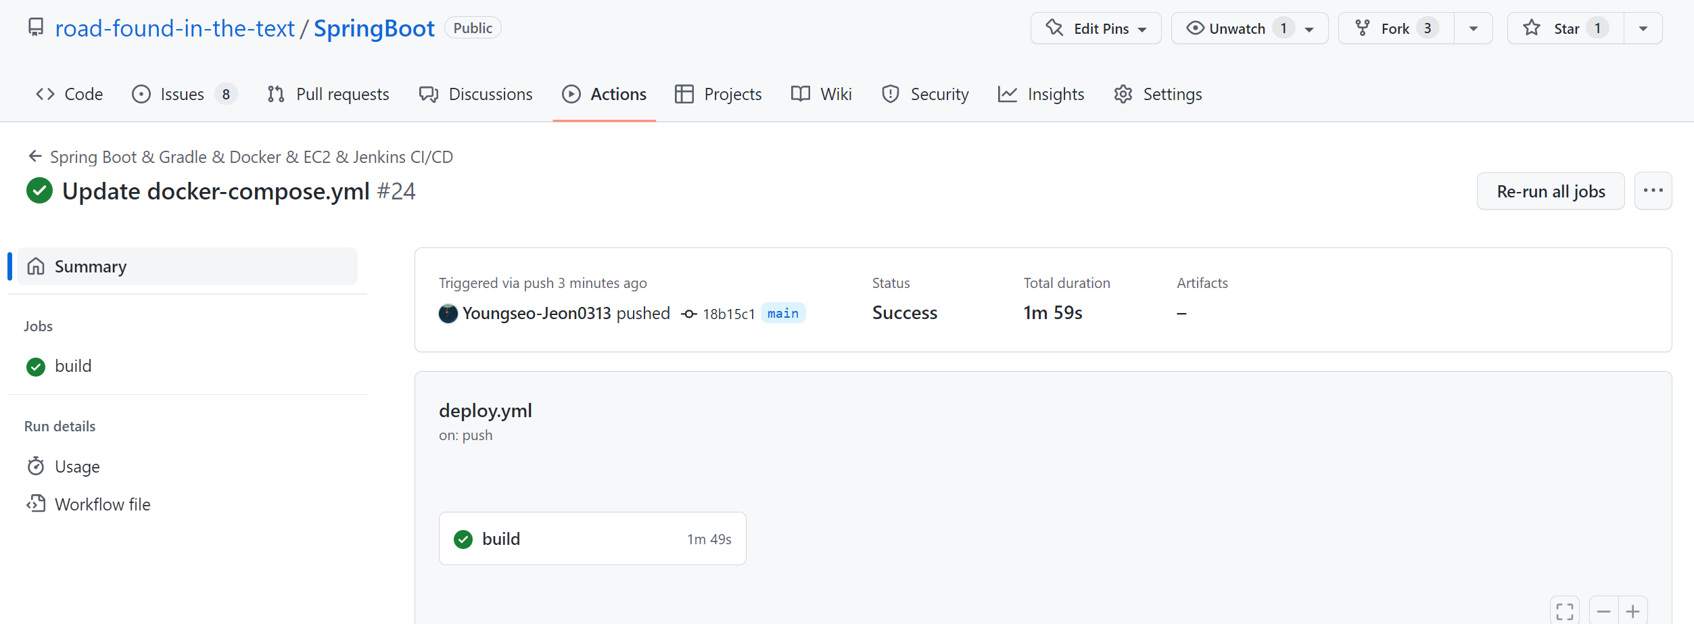1694x624 pixels.
Task: Open the Settings tab
Action: coord(1158,94)
